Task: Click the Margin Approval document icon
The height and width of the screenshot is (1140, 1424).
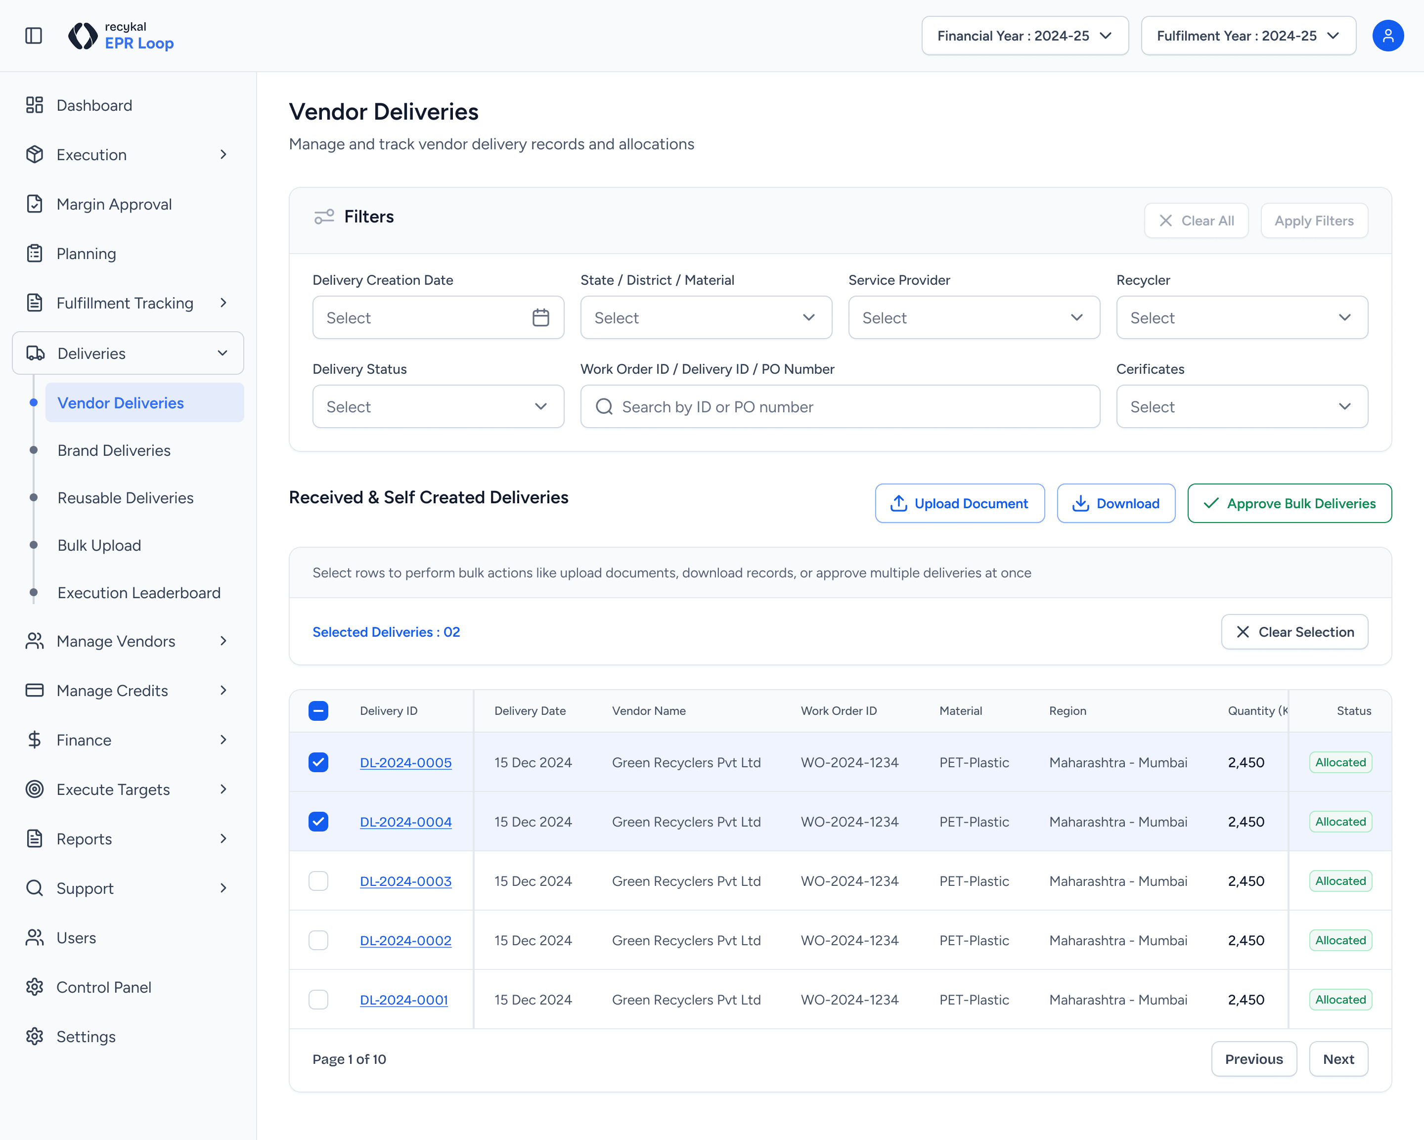Action: click(34, 204)
